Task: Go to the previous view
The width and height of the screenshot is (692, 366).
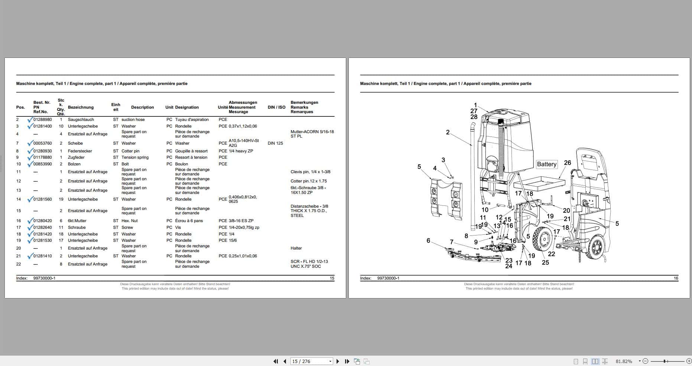Action: click(357, 361)
